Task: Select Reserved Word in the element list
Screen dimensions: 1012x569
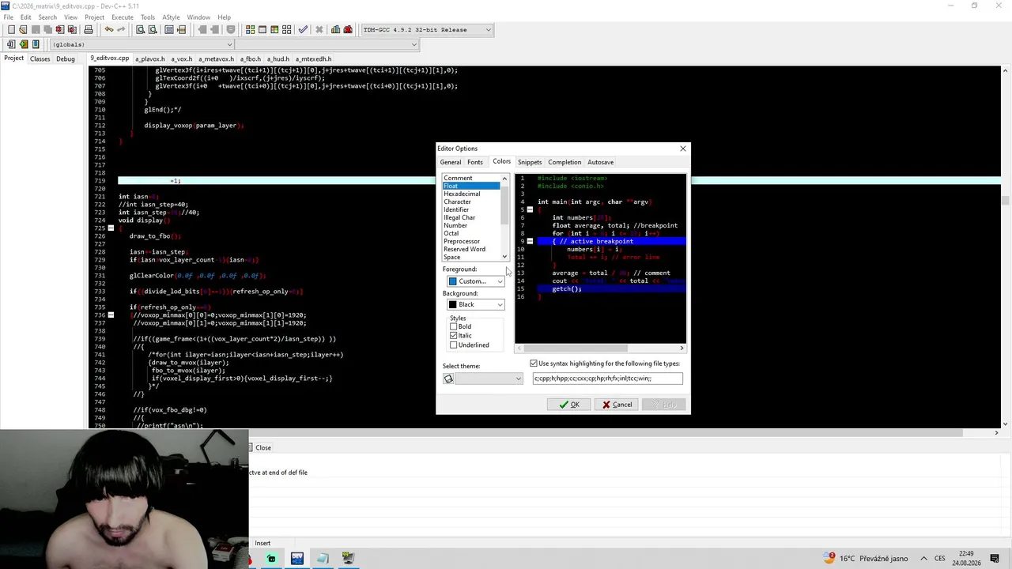Action: coord(471,249)
